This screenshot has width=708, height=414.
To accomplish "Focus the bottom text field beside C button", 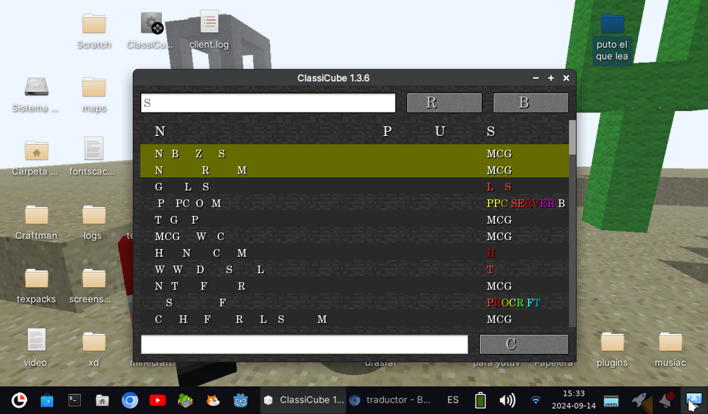I will click(x=304, y=345).
